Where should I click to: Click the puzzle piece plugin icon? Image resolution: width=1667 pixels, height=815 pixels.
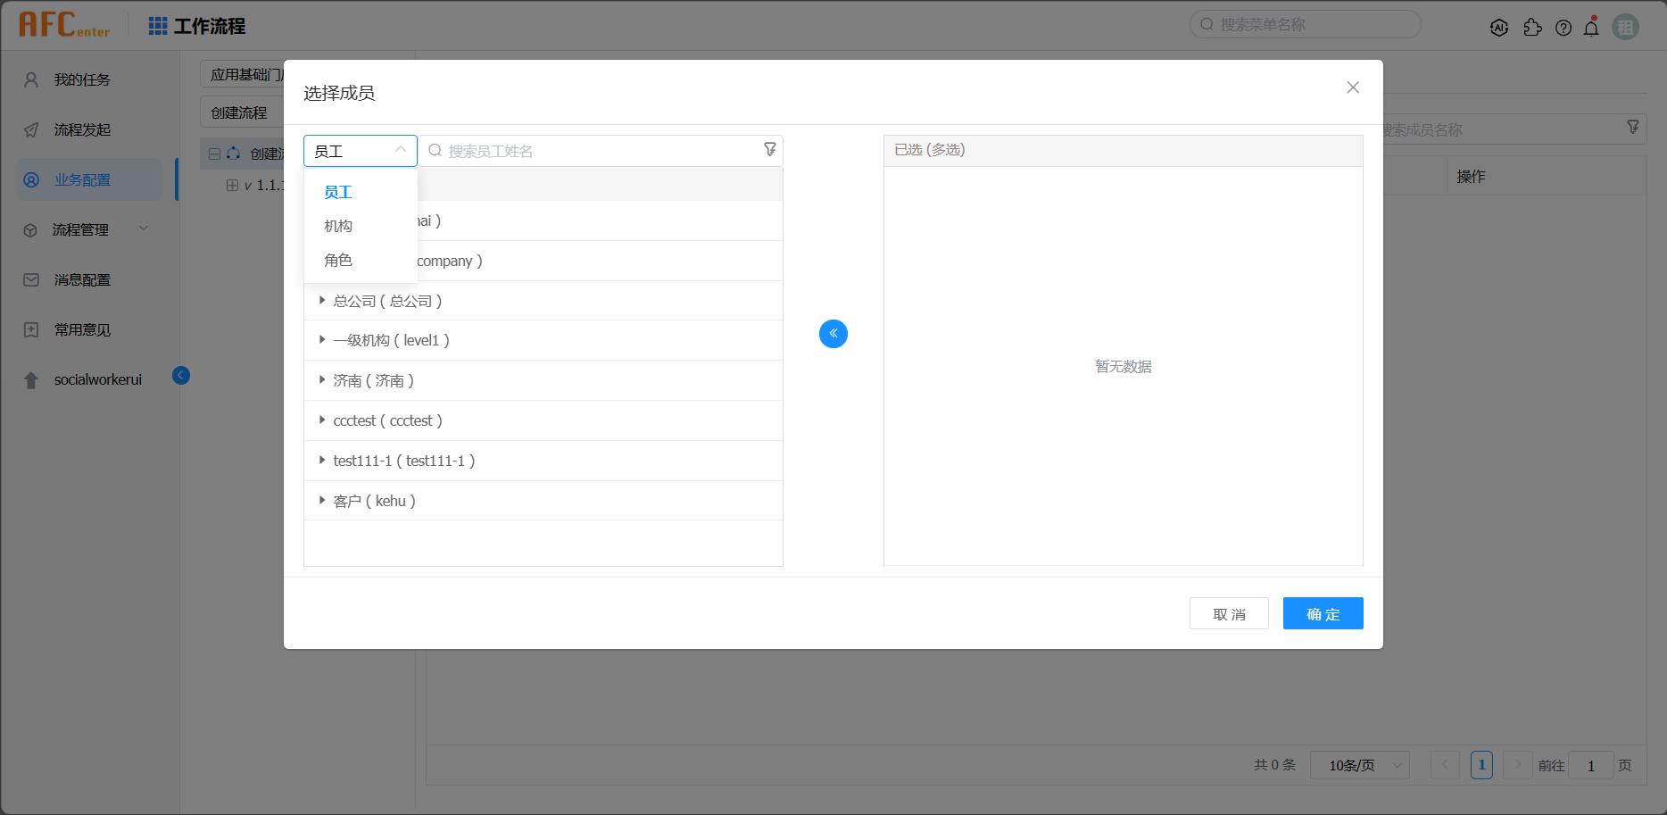(1532, 28)
